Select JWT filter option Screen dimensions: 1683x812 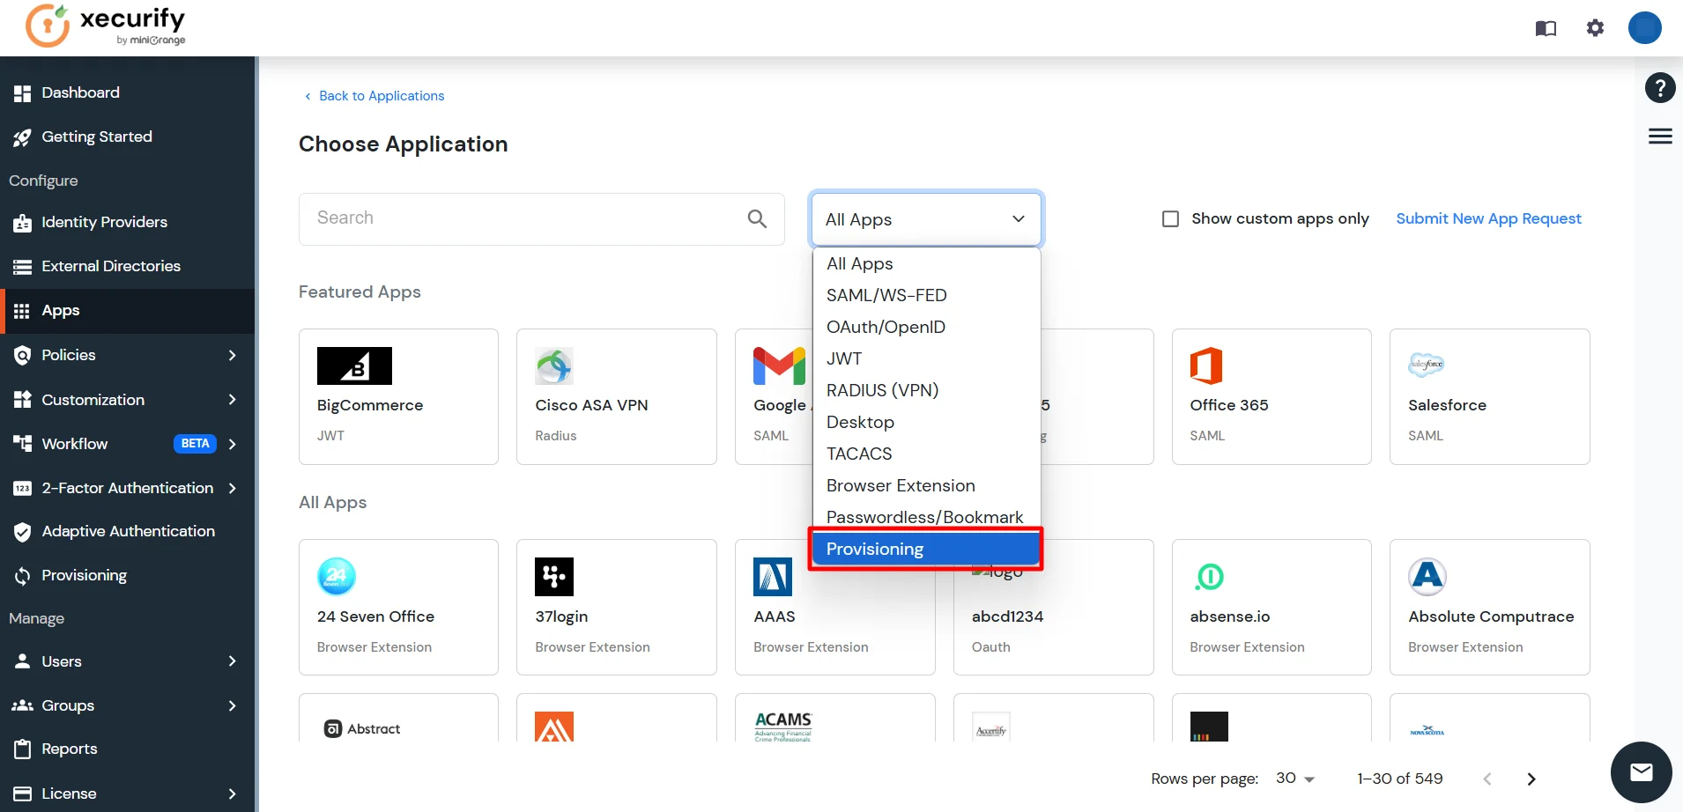pos(926,358)
